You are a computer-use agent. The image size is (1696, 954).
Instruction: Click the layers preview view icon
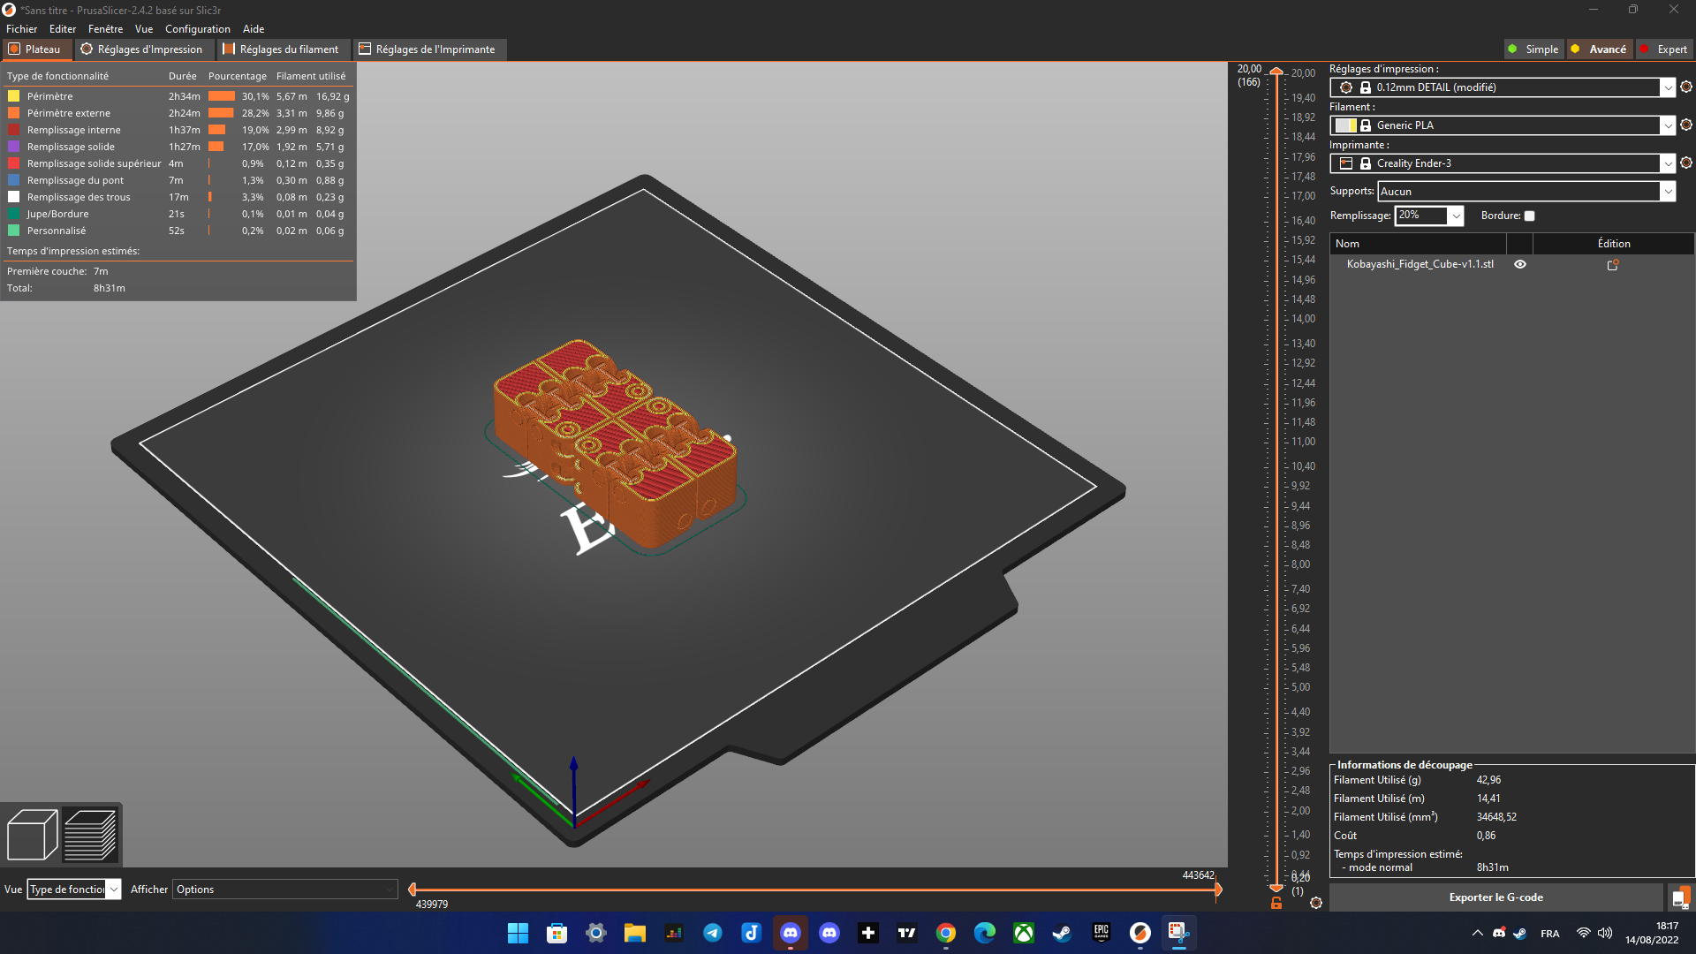(x=90, y=834)
